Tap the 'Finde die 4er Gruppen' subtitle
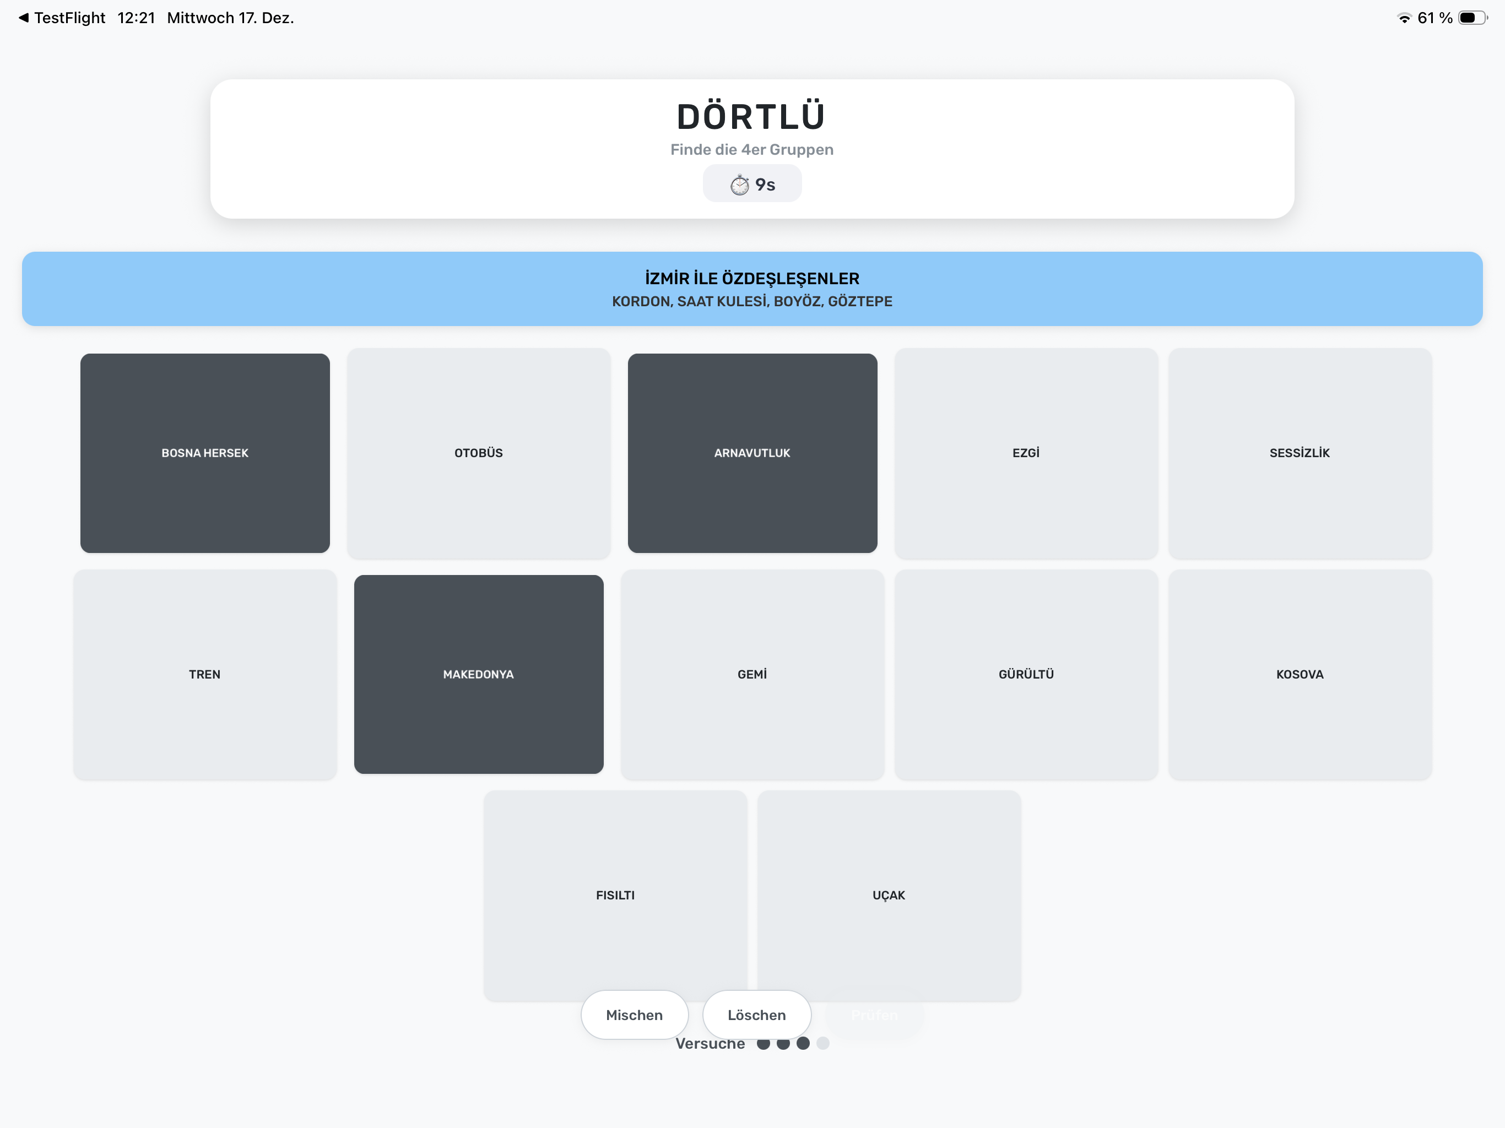Image resolution: width=1505 pixels, height=1128 pixels. pos(752,150)
